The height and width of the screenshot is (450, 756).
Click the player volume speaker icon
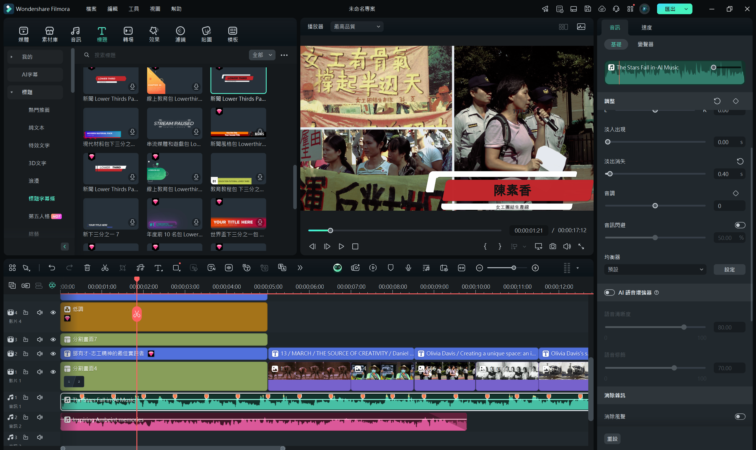pos(567,246)
